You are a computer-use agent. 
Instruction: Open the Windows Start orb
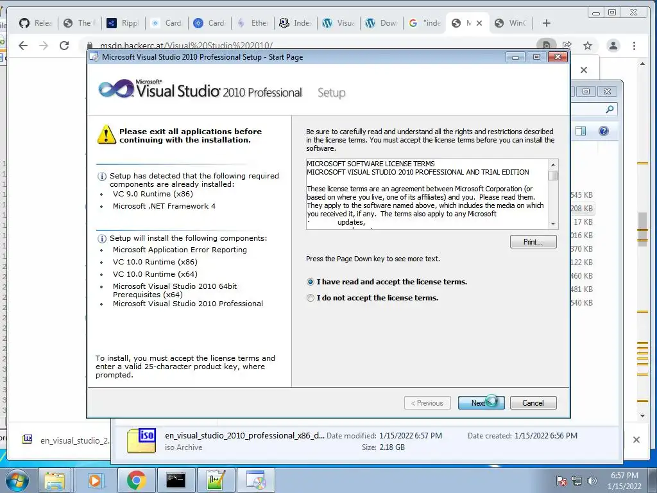[17, 480]
